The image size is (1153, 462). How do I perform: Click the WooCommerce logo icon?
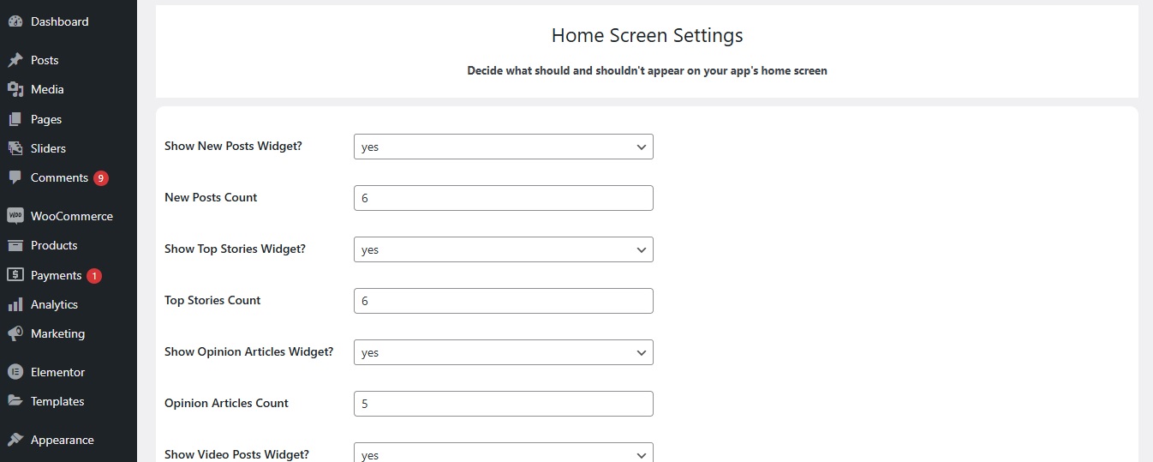tap(15, 216)
